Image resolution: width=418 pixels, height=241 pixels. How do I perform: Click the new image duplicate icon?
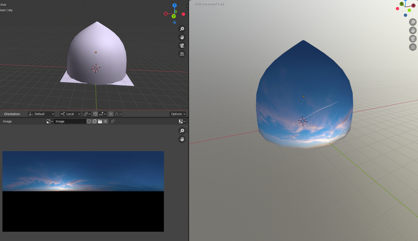pyautogui.click(x=95, y=121)
